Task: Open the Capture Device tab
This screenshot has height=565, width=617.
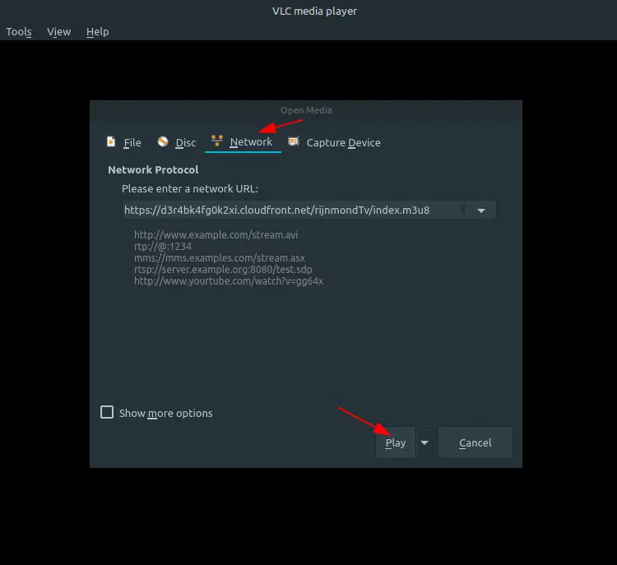Action: (335, 142)
